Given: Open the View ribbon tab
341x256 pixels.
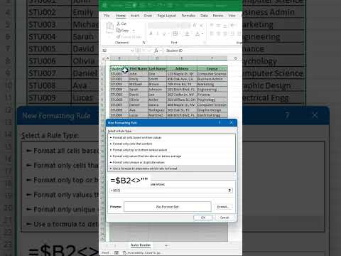Looking at the screenshot, I should tap(232, 16).
